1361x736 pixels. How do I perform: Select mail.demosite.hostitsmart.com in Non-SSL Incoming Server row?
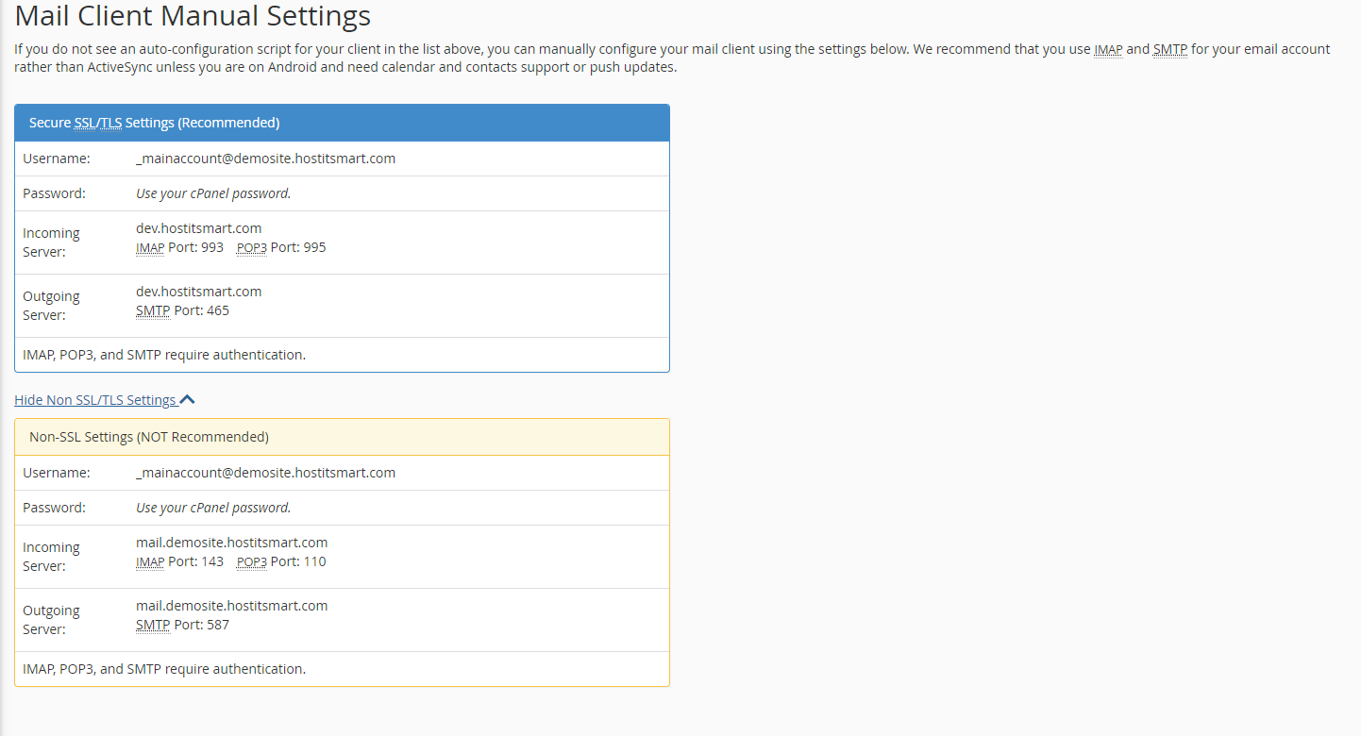[232, 543]
